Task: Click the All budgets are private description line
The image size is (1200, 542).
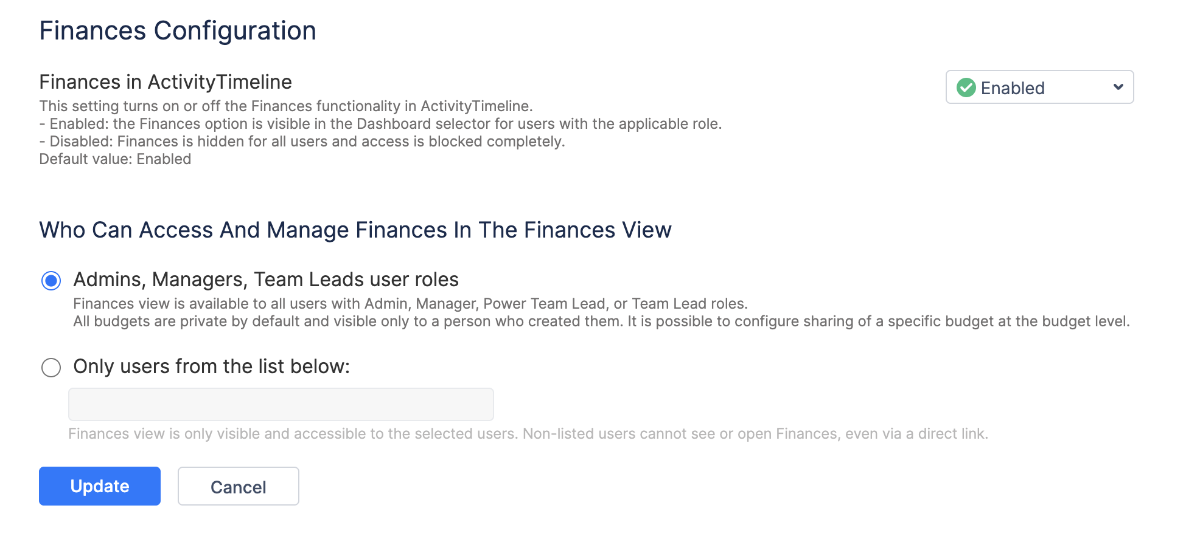Action: tap(602, 321)
